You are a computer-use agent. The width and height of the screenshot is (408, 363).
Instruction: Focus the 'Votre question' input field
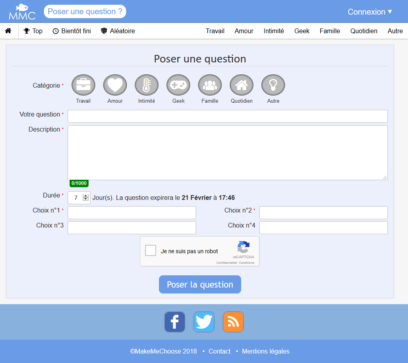[228, 116]
